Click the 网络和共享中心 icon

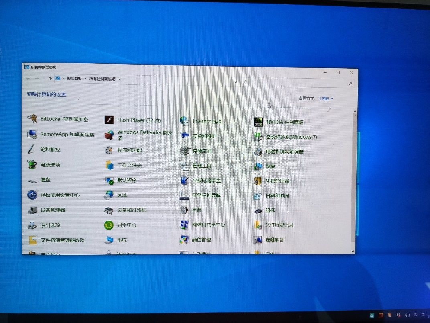coord(184,225)
